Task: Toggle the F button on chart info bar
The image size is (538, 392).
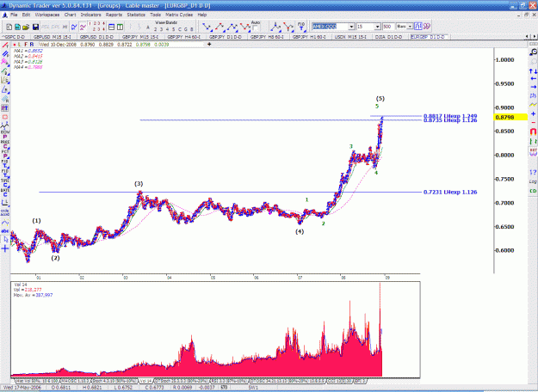Action: [26, 45]
